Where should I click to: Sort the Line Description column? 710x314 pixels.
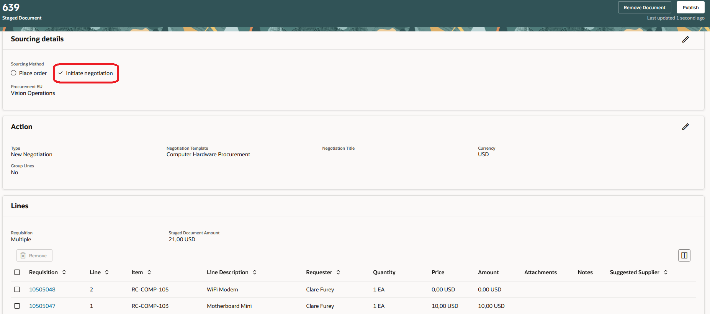(255, 272)
